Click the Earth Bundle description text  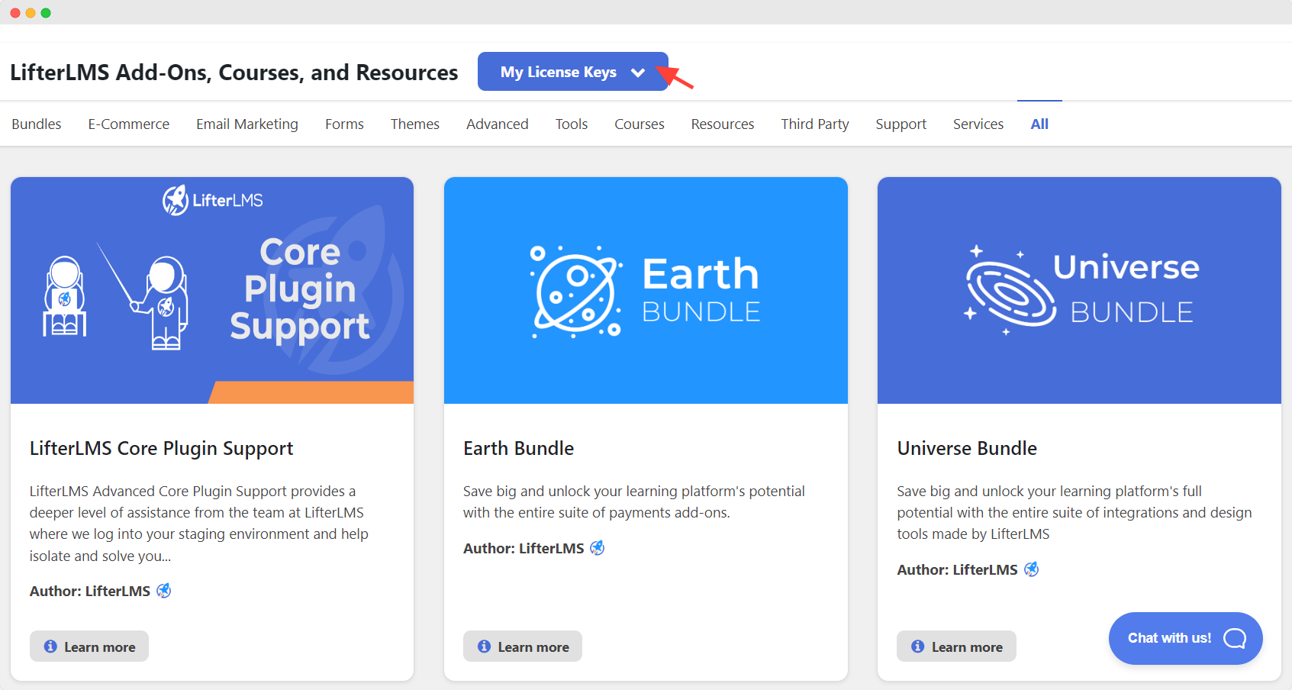pos(633,501)
